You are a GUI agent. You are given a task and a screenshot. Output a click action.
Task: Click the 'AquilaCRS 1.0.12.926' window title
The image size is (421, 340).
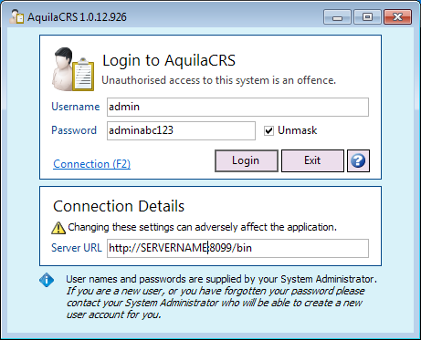pyautogui.click(x=77, y=17)
